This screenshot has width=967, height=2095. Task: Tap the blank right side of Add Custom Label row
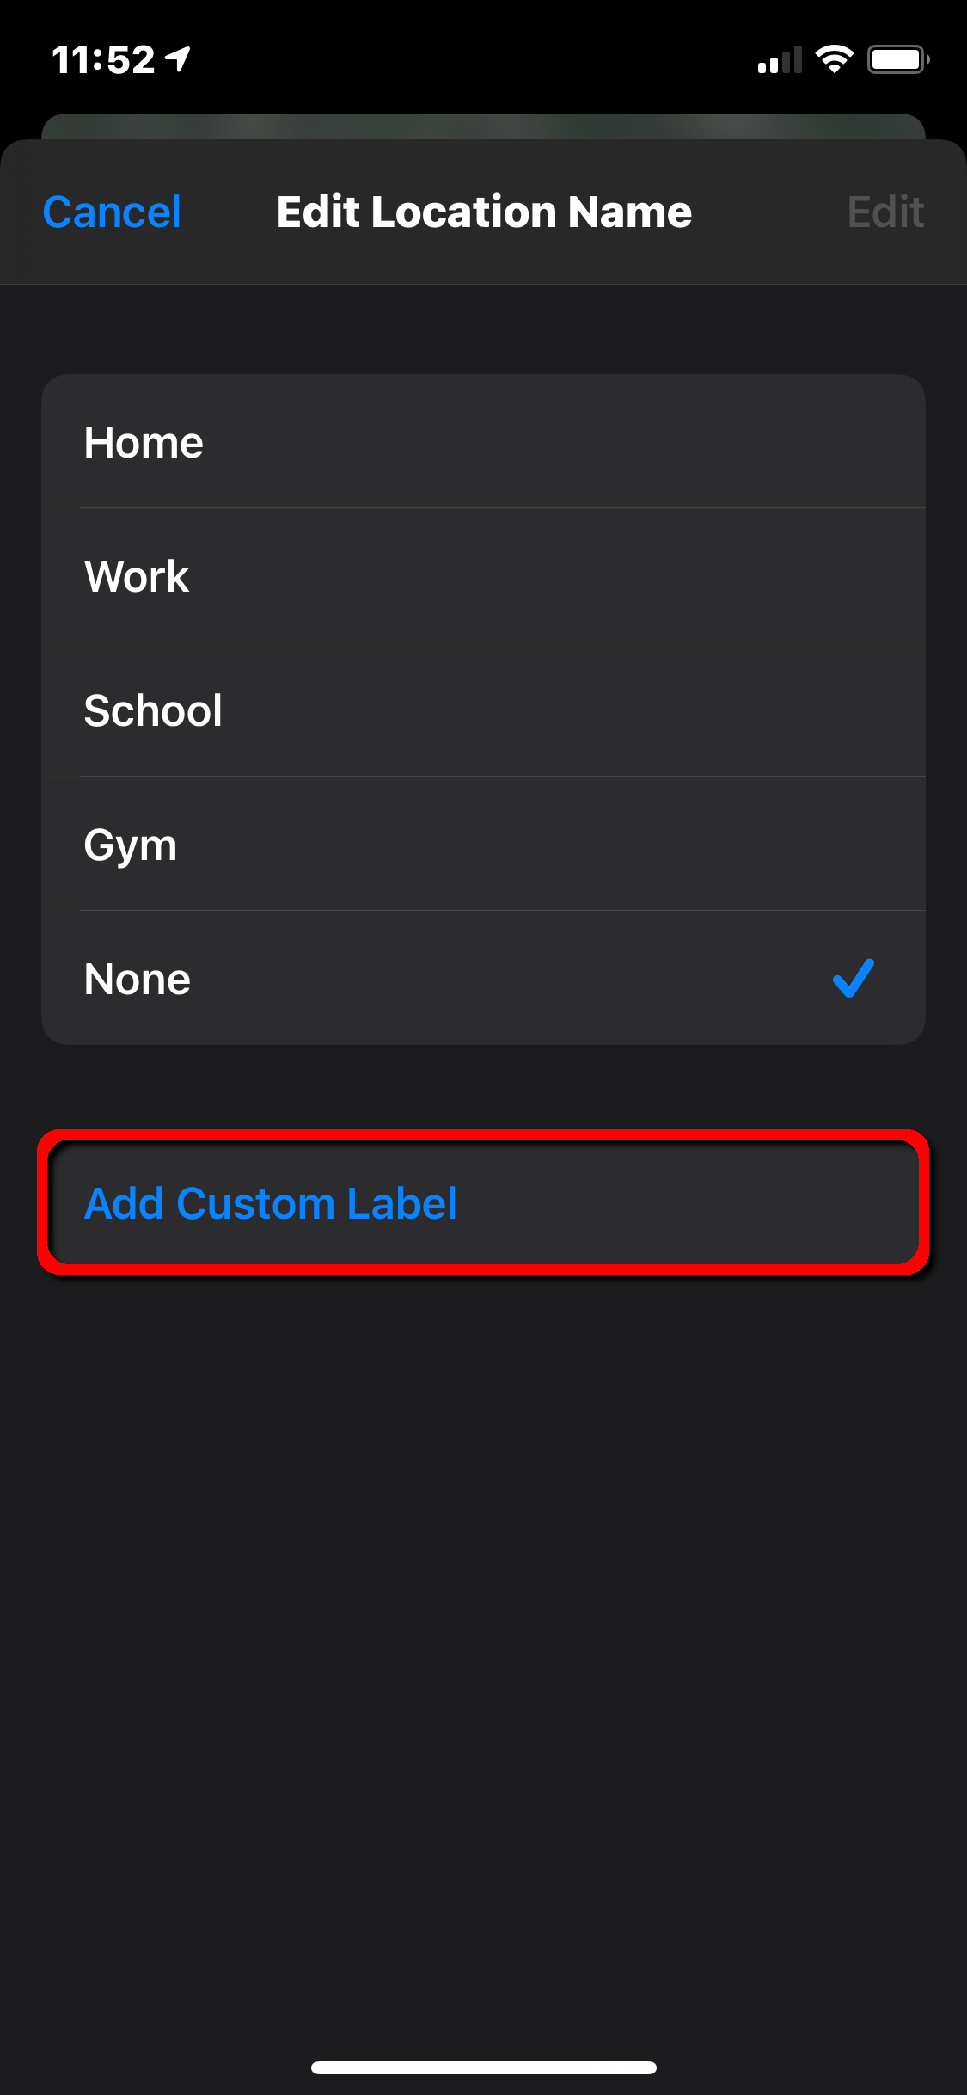(688, 1202)
